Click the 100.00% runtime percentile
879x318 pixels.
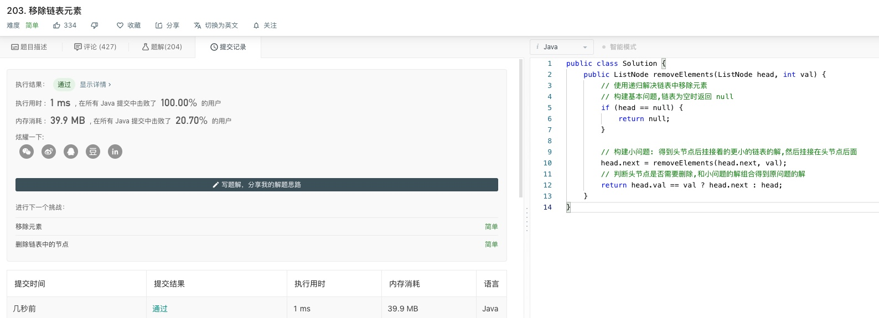[179, 103]
